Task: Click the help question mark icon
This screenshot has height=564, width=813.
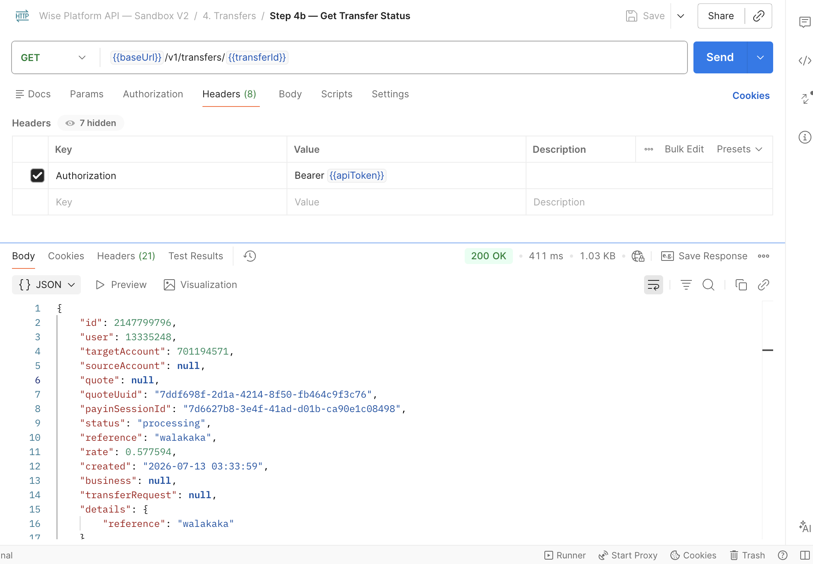Action: coord(783,555)
